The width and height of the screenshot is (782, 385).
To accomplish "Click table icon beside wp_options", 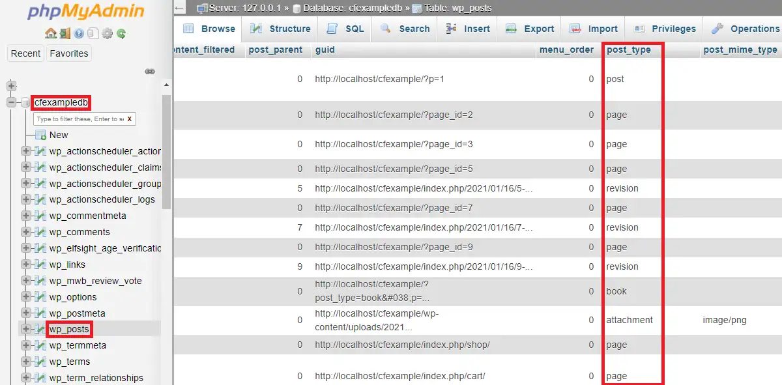I will [40, 297].
